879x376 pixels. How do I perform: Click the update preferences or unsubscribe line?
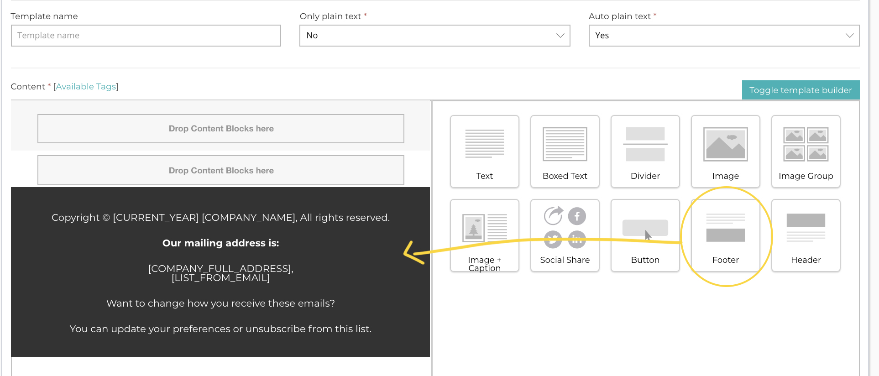coord(220,329)
